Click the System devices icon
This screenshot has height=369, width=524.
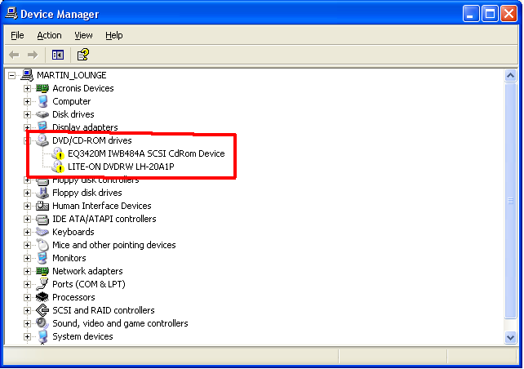pyautogui.click(x=42, y=336)
